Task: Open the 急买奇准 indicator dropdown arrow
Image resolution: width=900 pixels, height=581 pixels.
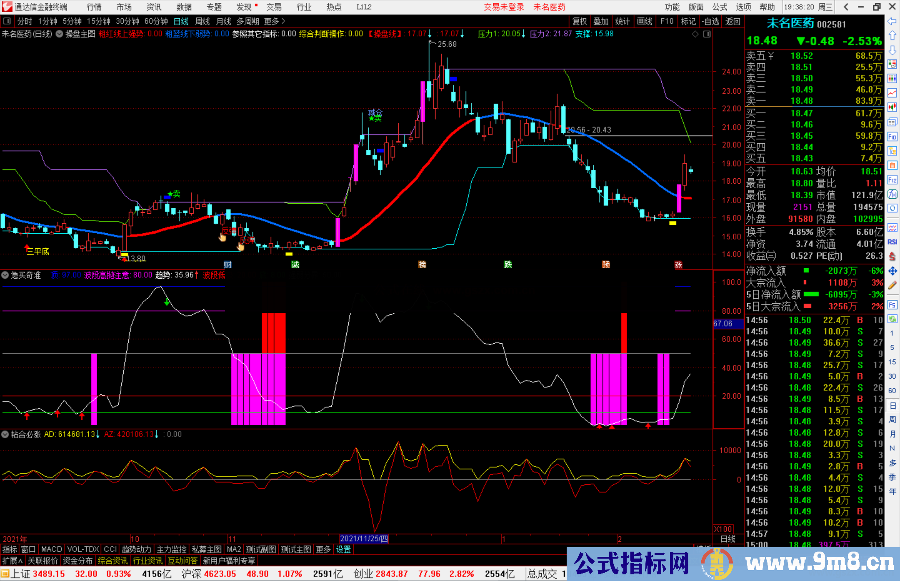Action: click(x=5, y=275)
